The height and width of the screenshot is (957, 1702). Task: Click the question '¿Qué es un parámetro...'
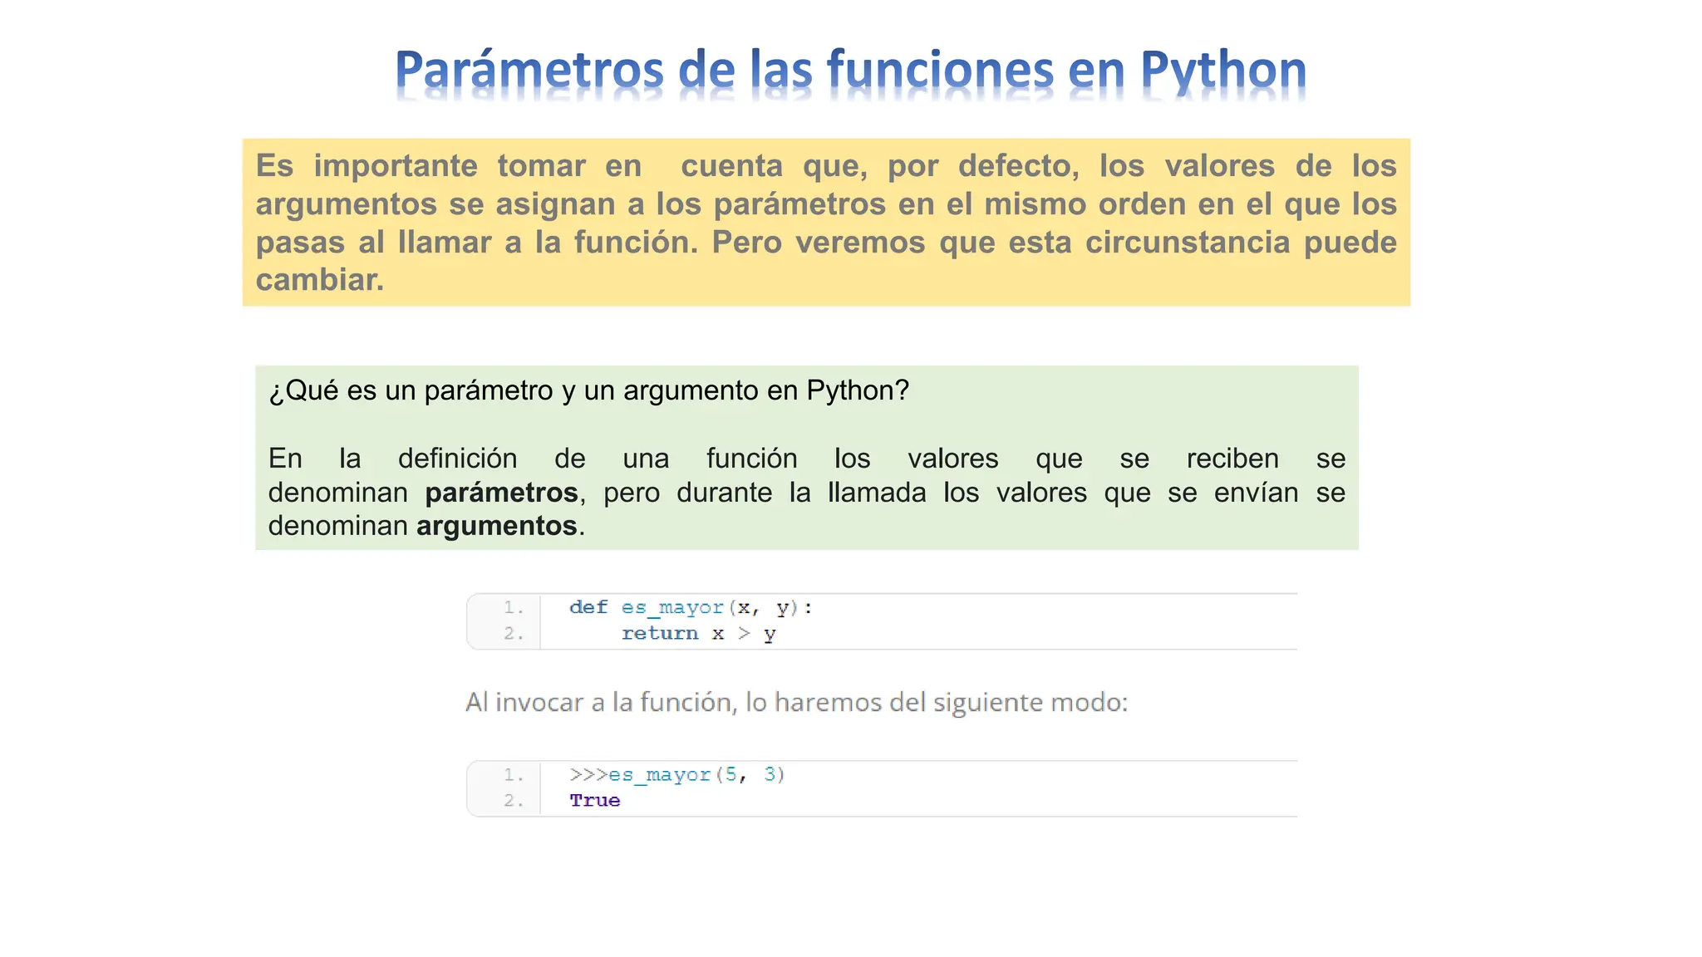pos(588,390)
